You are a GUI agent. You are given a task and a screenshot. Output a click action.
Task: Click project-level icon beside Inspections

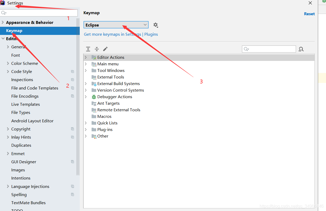(73, 80)
